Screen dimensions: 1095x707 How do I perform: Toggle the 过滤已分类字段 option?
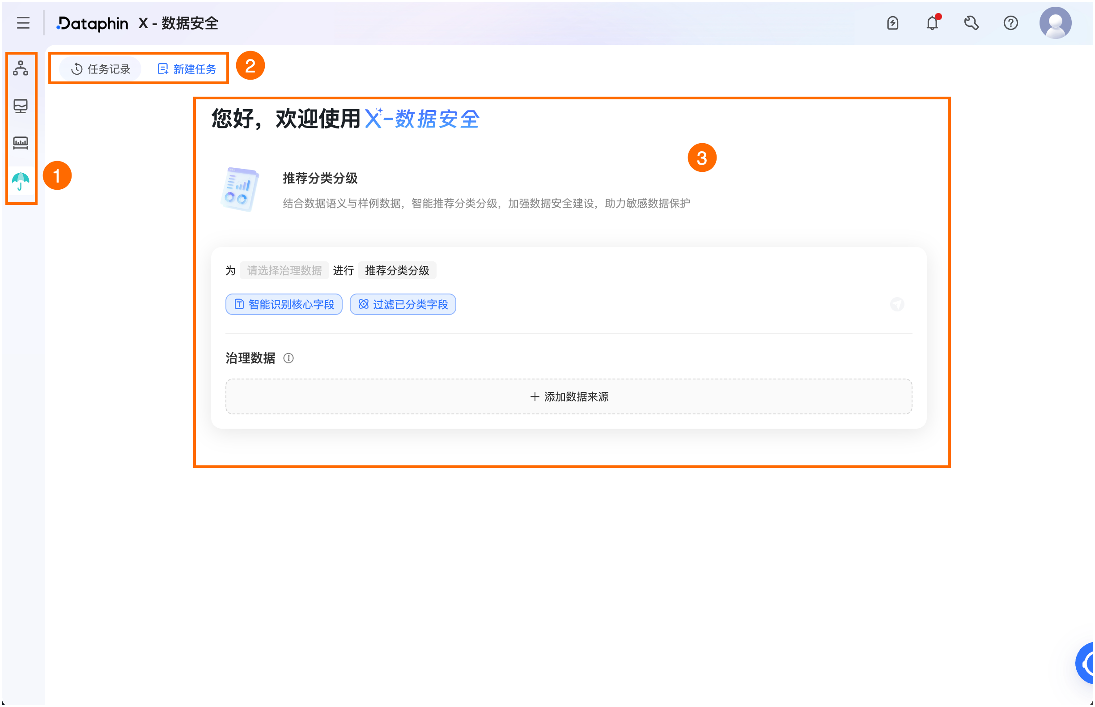[403, 304]
